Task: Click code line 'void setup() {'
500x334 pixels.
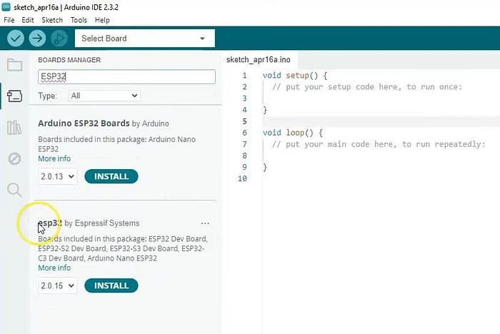Action: tap(295, 76)
